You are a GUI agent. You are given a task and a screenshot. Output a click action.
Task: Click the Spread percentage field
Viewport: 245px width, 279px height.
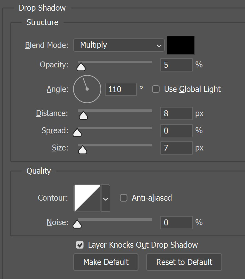(176, 131)
